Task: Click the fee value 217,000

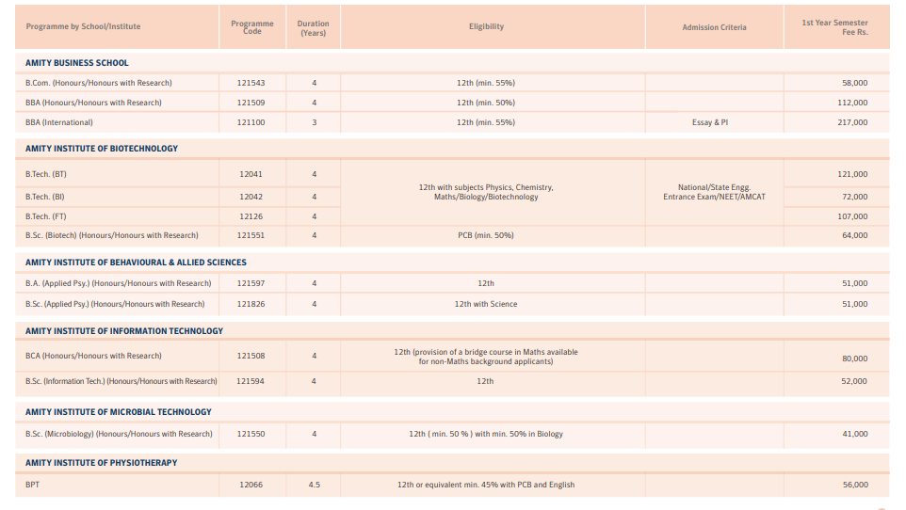Action: pos(852,122)
